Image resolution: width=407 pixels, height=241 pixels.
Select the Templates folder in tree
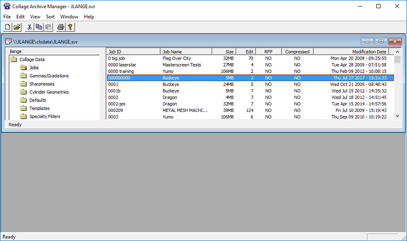[39, 108]
